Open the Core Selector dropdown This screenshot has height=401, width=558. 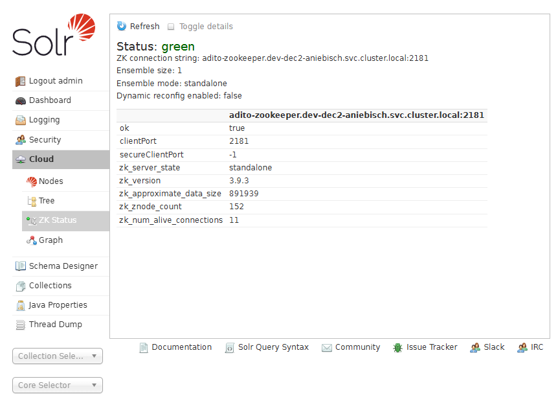[57, 385]
